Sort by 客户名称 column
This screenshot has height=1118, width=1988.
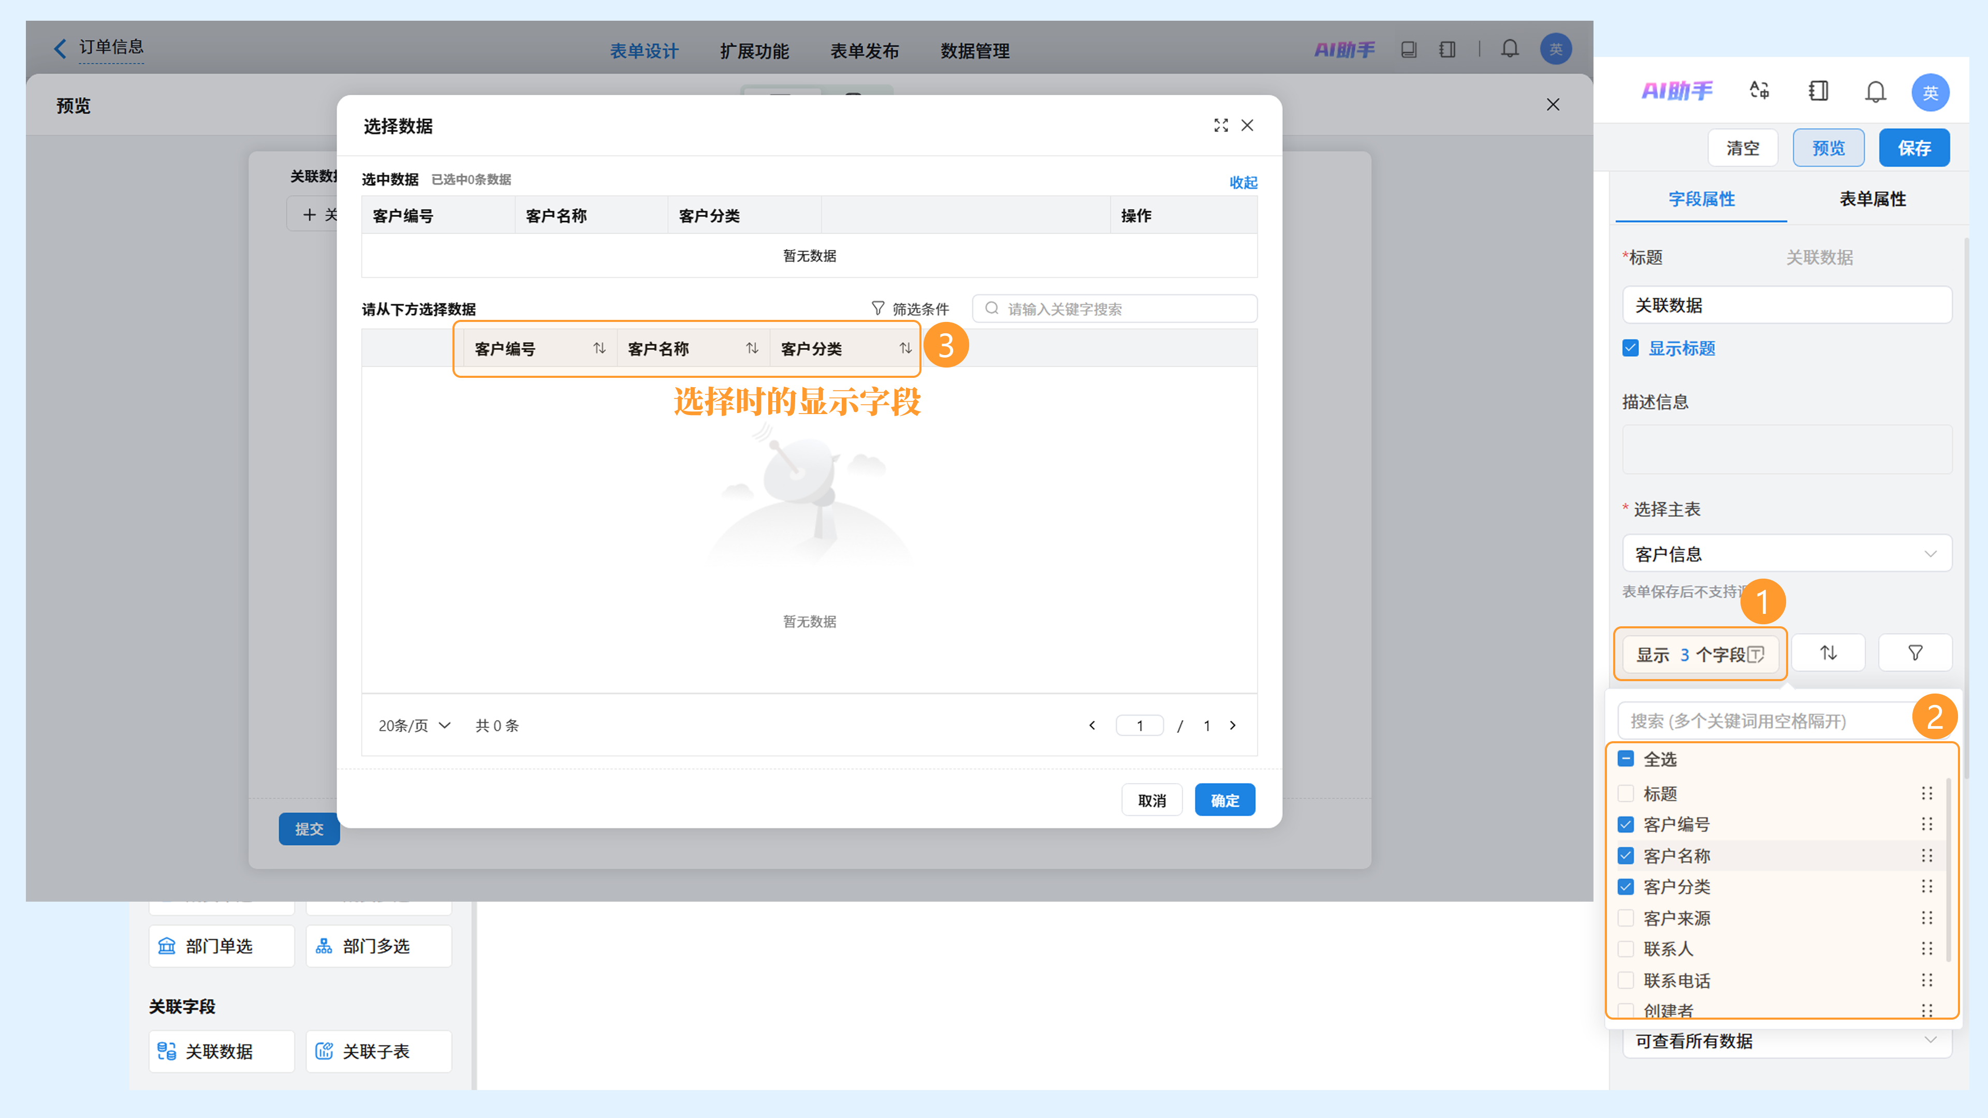point(752,349)
